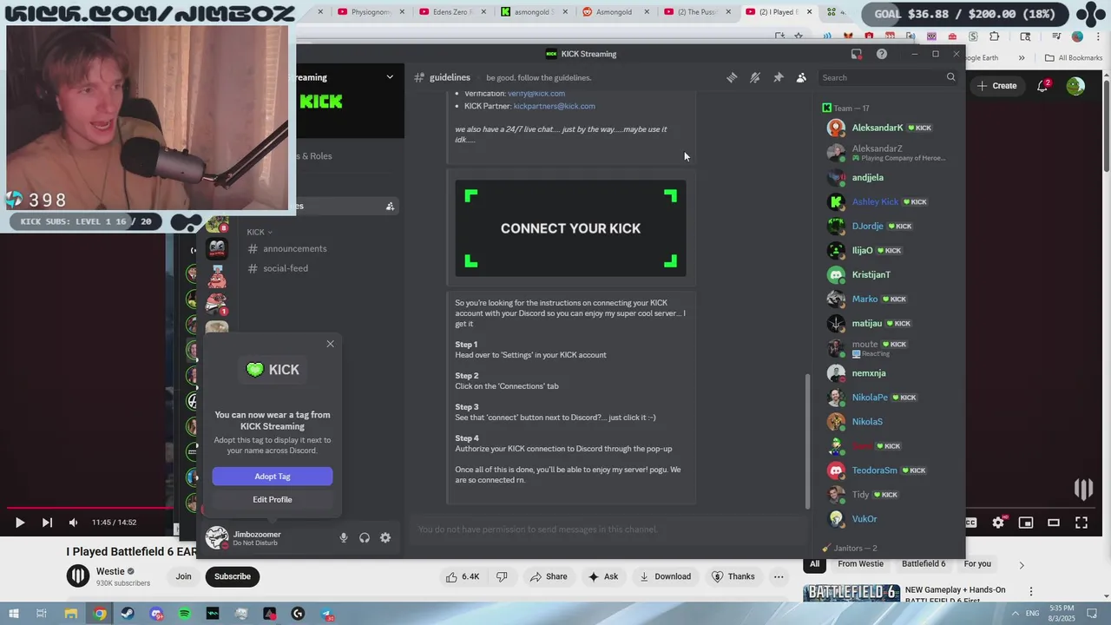This screenshot has height=625, width=1111.
Task: Open pinned messages in Discord header
Action: pos(779,77)
